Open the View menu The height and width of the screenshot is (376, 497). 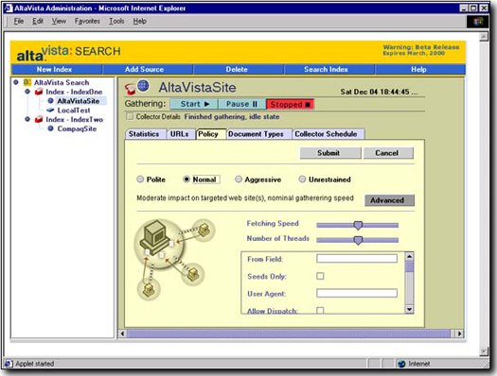(x=59, y=21)
